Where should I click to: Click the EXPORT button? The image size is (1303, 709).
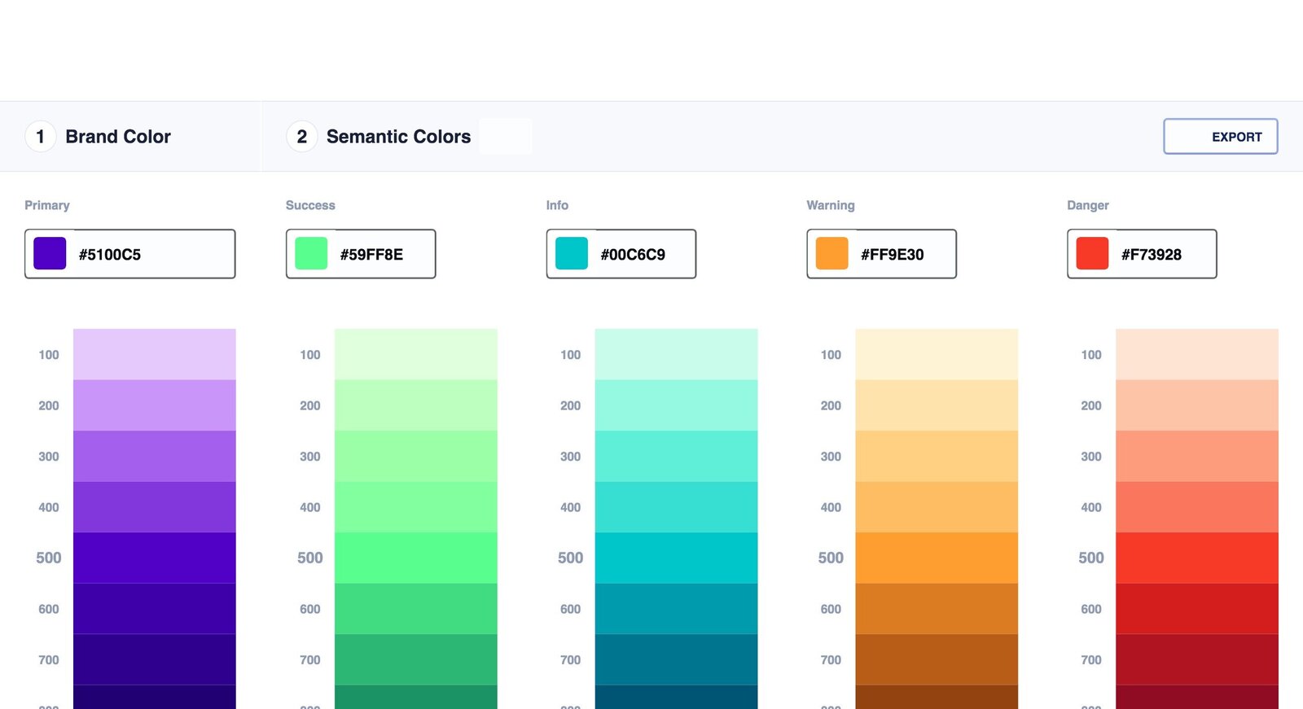(1220, 137)
